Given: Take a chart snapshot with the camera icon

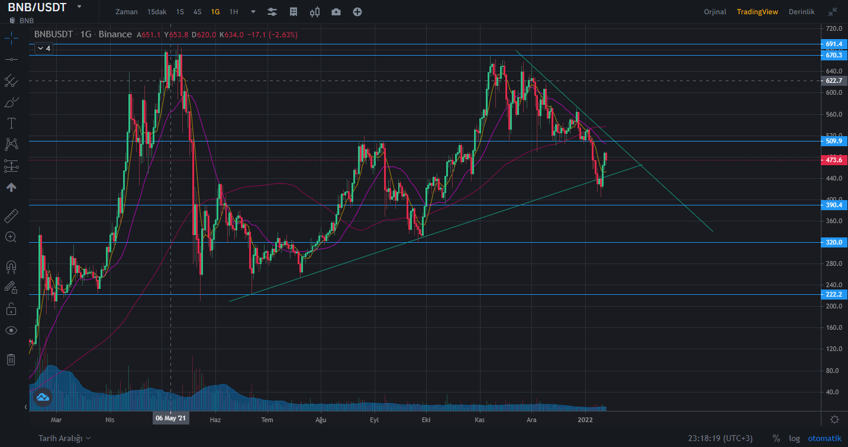Looking at the screenshot, I should 336,11.
